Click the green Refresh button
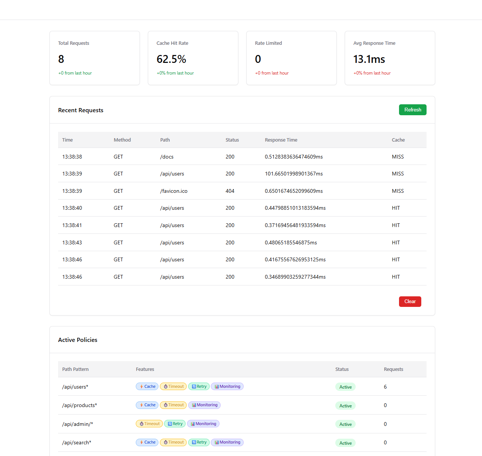The height and width of the screenshot is (456, 482). click(x=413, y=110)
